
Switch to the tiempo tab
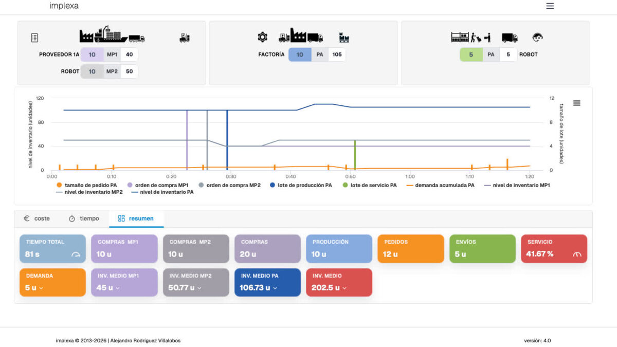pyautogui.click(x=84, y=218)
